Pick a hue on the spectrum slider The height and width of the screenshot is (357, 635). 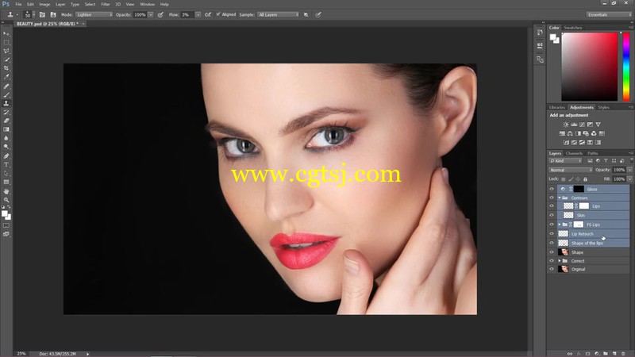626,67
